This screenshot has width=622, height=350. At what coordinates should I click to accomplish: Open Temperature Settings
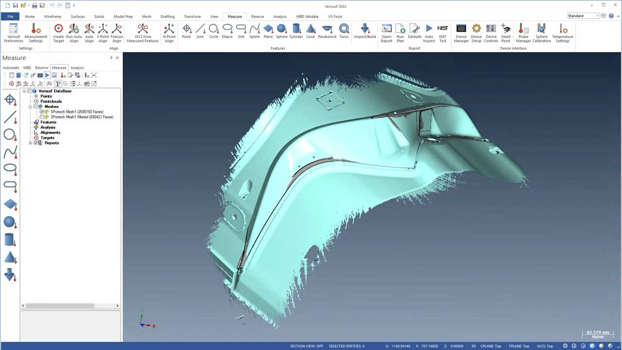pos(563,33)
